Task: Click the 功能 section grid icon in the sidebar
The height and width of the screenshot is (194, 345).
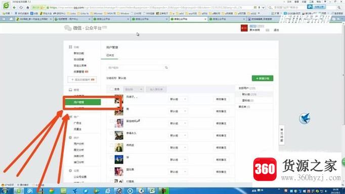Action: pos(70,47)
